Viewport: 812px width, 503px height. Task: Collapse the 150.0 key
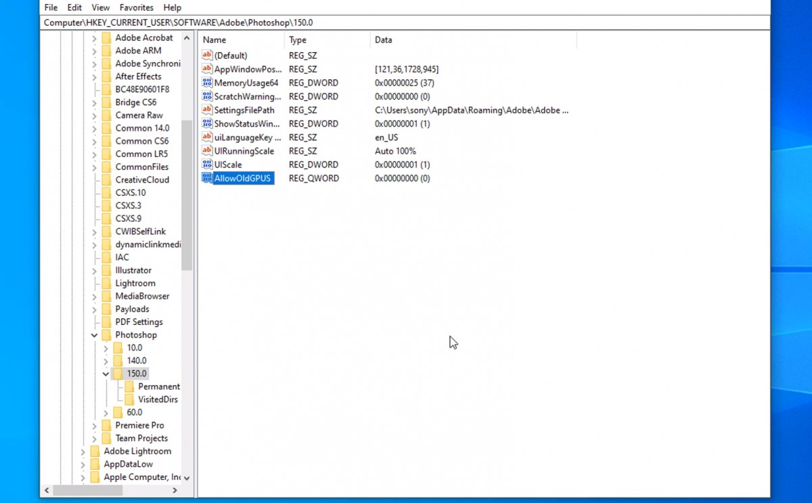(x=106, y=373)
